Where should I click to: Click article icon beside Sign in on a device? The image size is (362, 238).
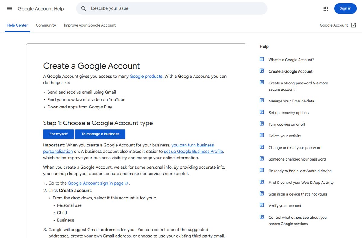(x=262, y=193)
